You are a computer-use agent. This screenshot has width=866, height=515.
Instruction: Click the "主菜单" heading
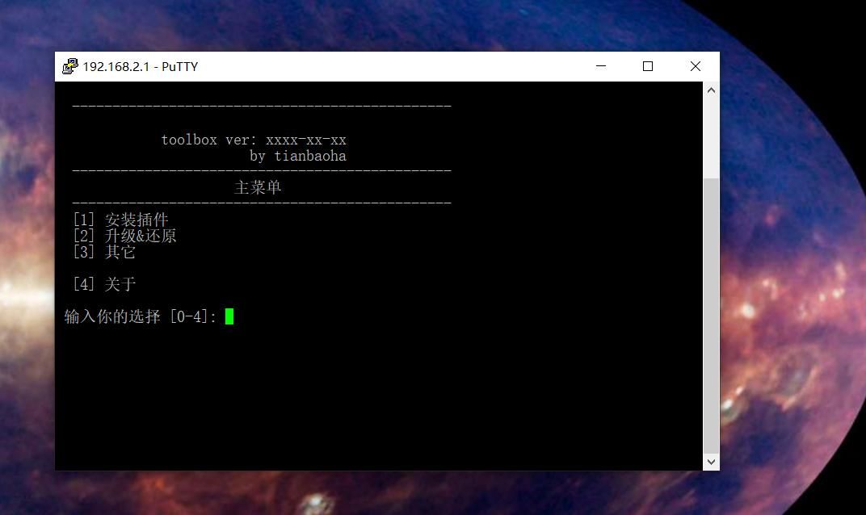258,187
